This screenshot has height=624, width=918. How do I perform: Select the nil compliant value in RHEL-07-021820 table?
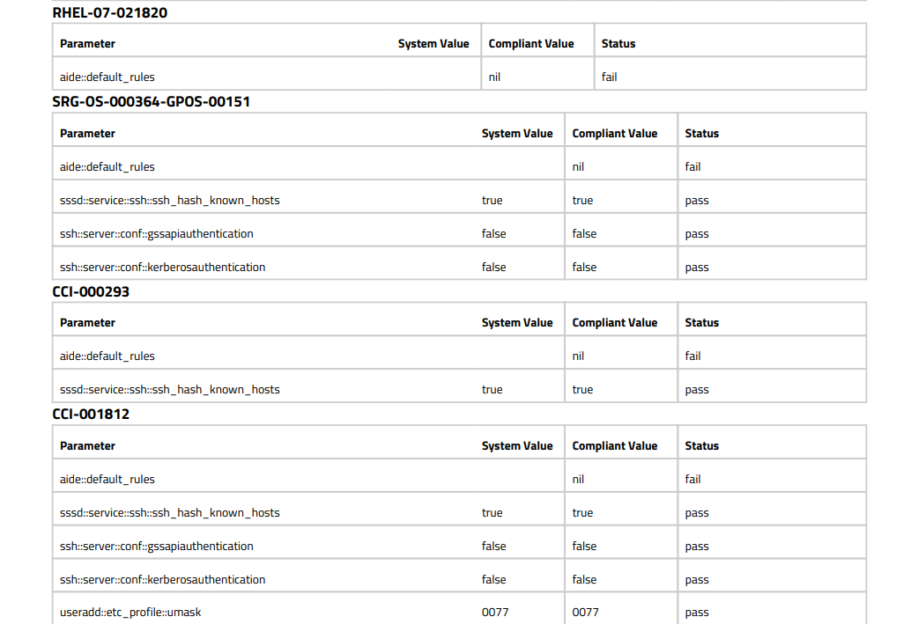click(x=494, y=77)
